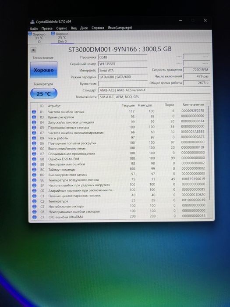This screenshot has width=230, height=307.
Task: Click status icon of C6 sector errors row
Action: point(35,212)
